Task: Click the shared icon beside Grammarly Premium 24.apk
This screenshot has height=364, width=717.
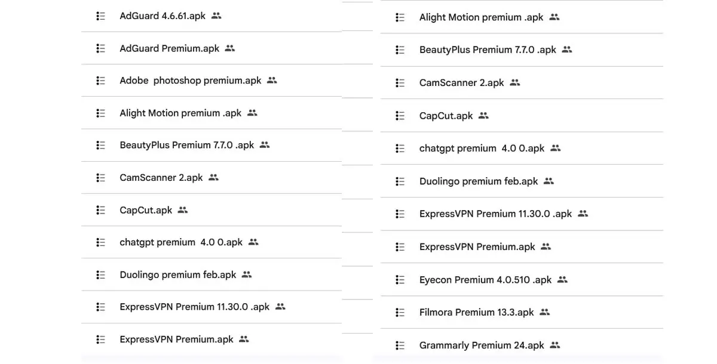Action: click(x=555, y=345)
